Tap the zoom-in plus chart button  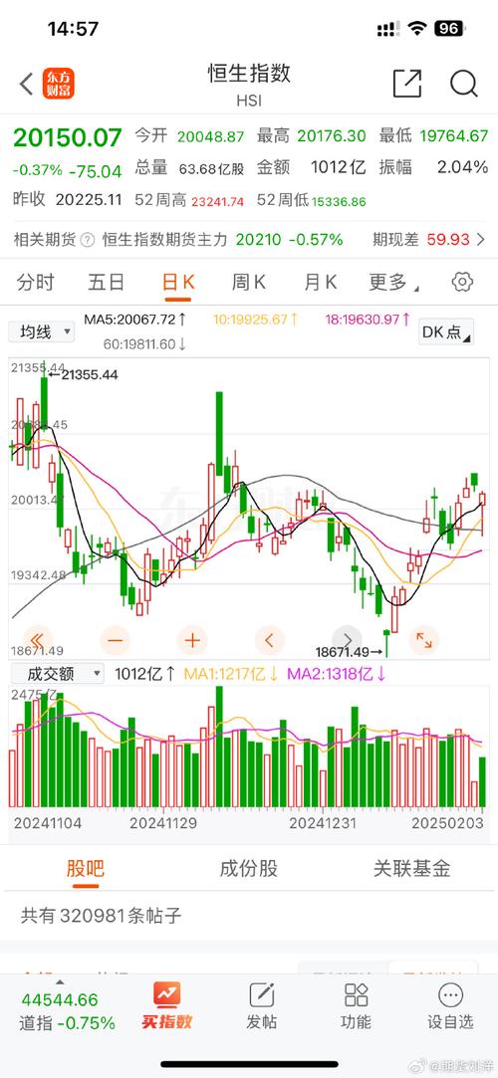pyautogui.click(x=192, y=641)
